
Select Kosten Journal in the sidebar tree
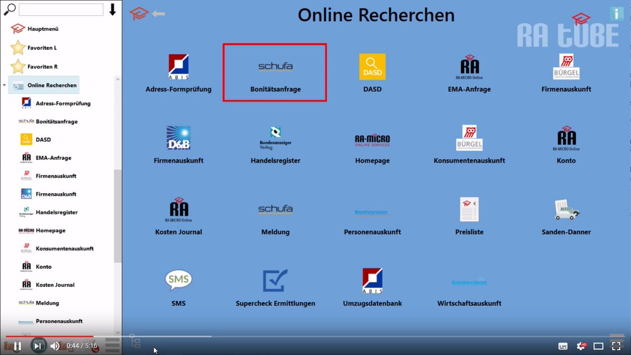coord(47,285)
